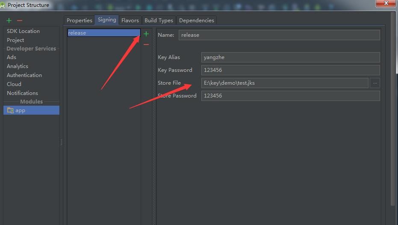Image resolution: width=398 pixels, height=225 pixels.
Task: Click the Store Password field
Action: click(291, 96)
